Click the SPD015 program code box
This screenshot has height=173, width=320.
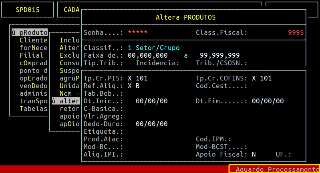(x=28, y=10)
